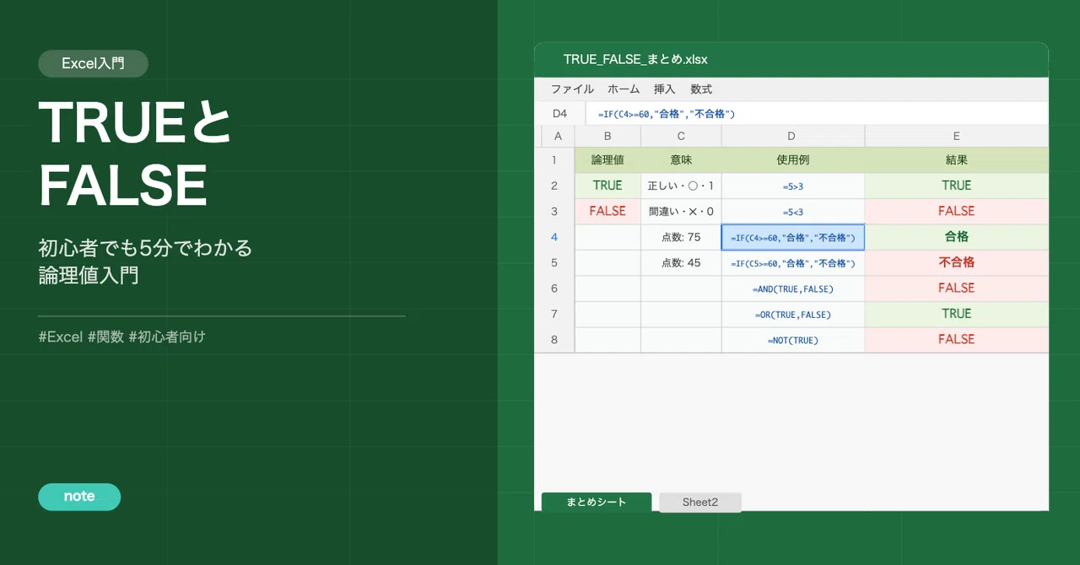This screenshot has height=565, width=1080.
Task: Select cell B3 containing FALSE
Action: click(x=607, y=212)
